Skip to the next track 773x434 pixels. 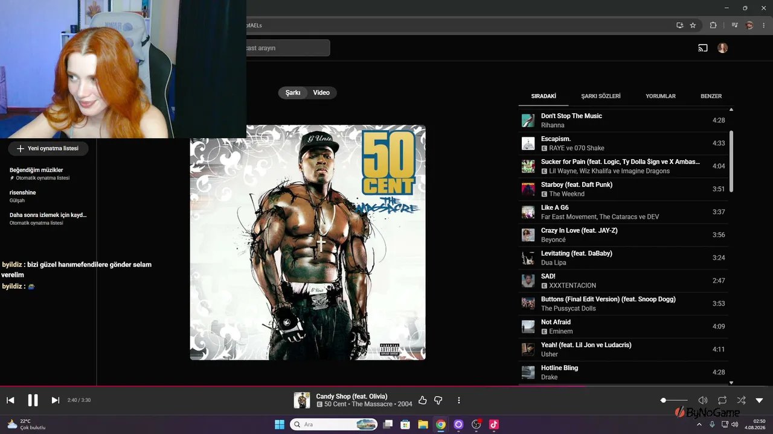[55, 400]
